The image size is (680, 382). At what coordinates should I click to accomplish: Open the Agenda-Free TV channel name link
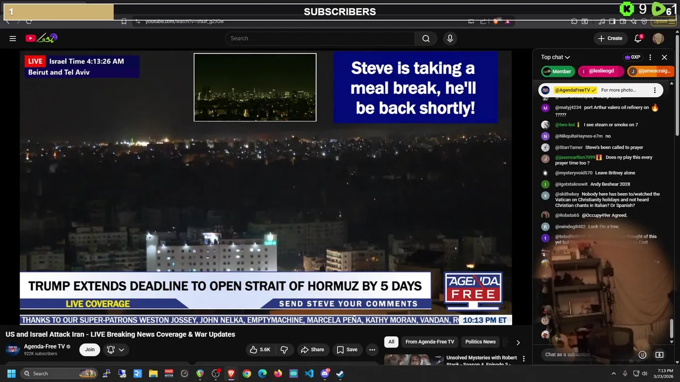coord(44,346)
